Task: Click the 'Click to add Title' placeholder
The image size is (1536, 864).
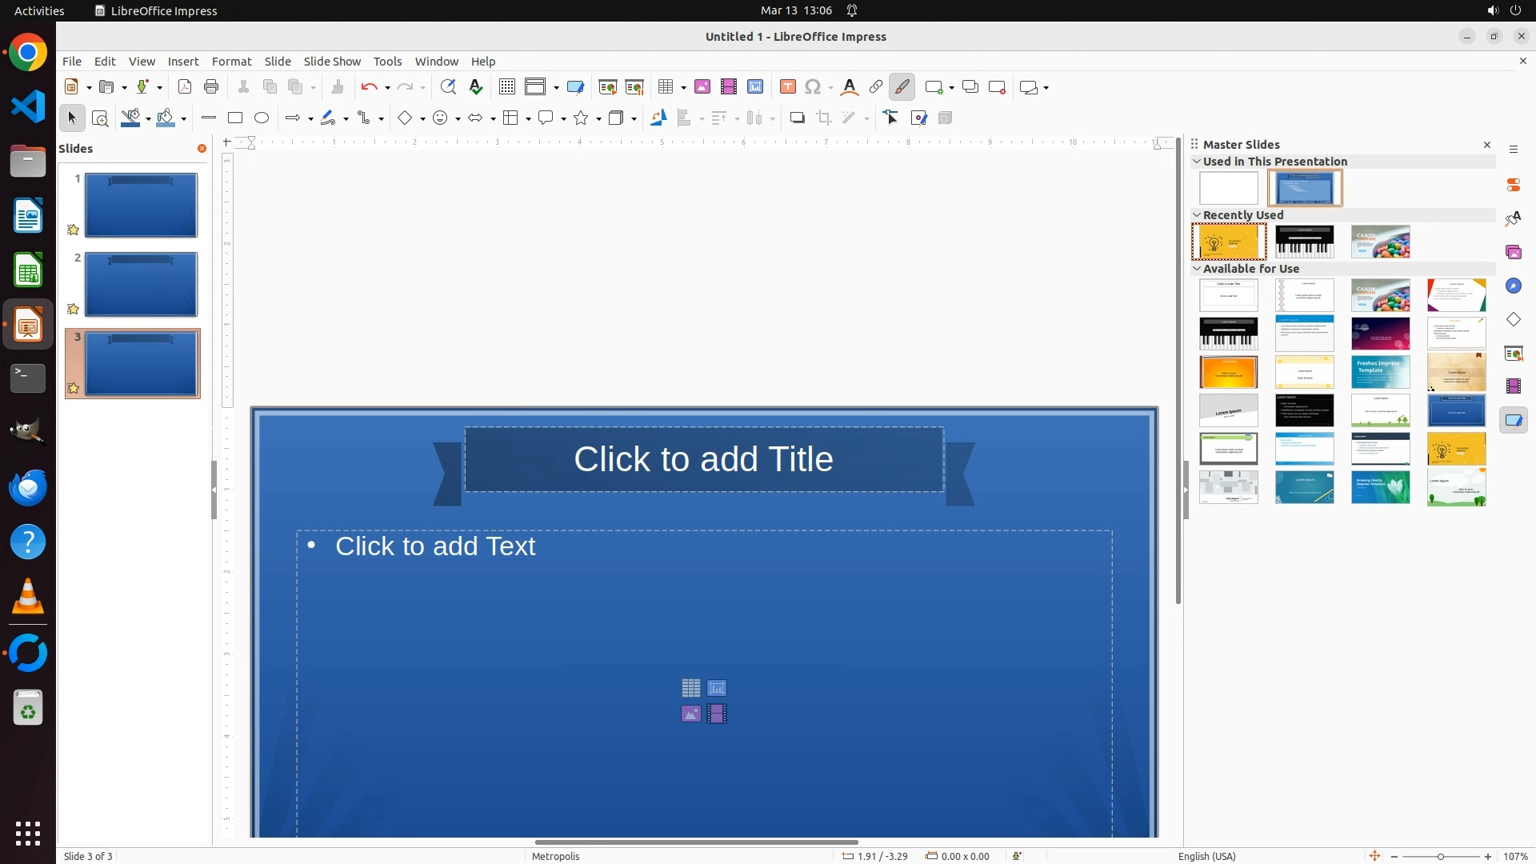Action: click(703, 459)
